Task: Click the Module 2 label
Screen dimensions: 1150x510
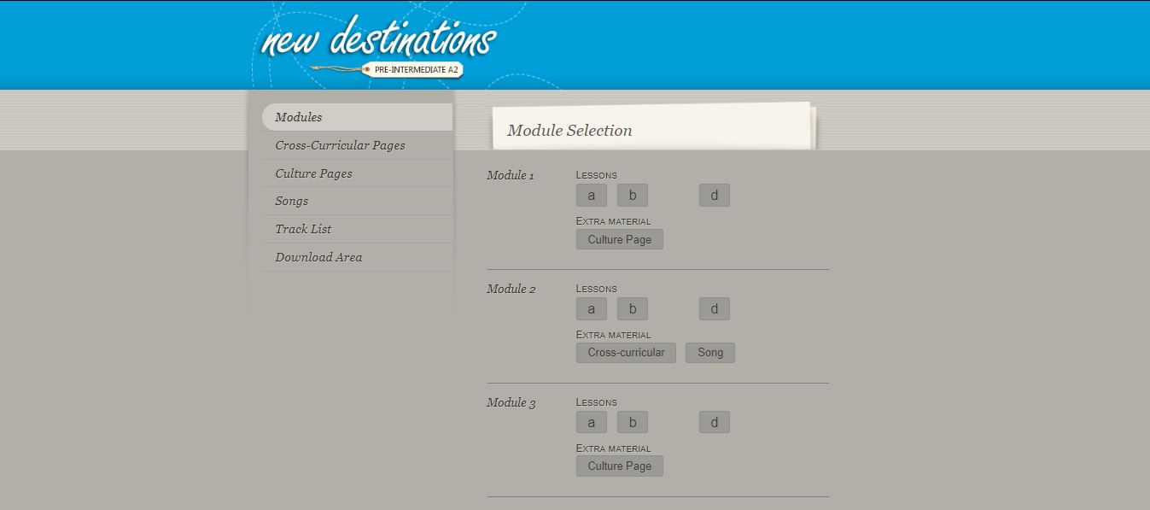Action: pyautogui.click(x=511, y=290)
